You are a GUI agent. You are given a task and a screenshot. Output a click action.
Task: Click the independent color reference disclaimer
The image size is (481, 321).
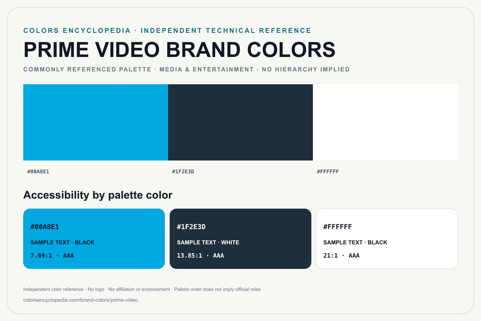click(142, 289)
